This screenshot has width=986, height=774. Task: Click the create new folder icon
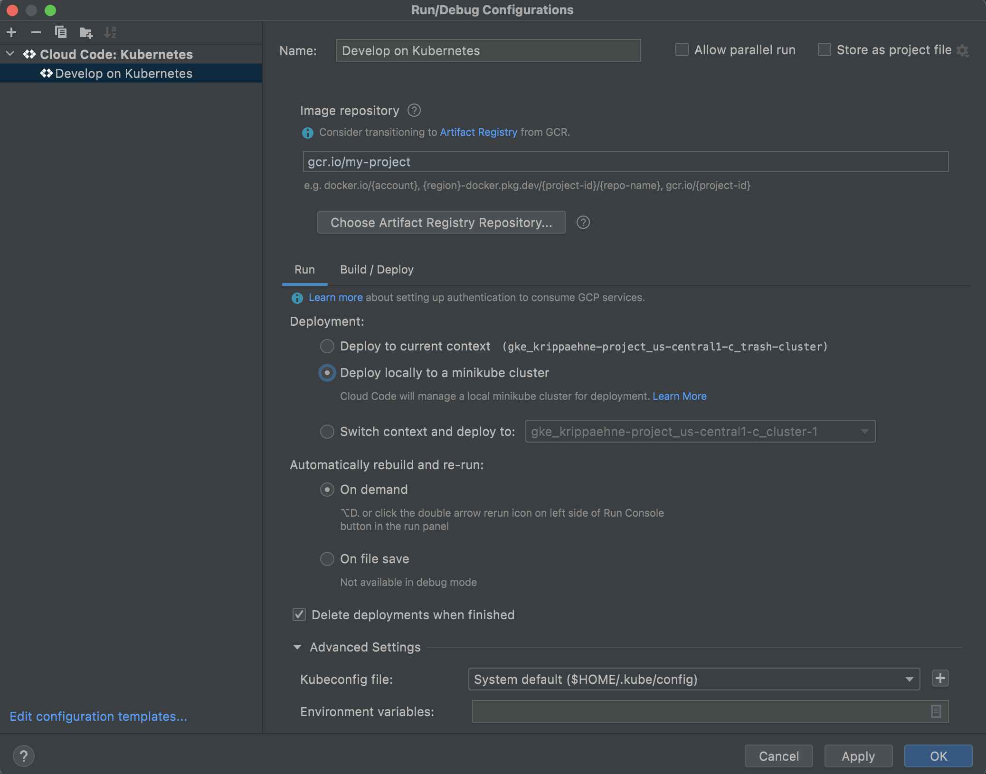tap(86, 32)
